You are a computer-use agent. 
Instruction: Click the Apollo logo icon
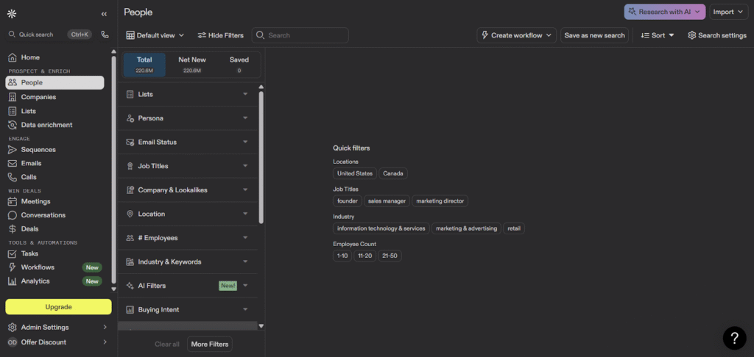tap(12, 13)
